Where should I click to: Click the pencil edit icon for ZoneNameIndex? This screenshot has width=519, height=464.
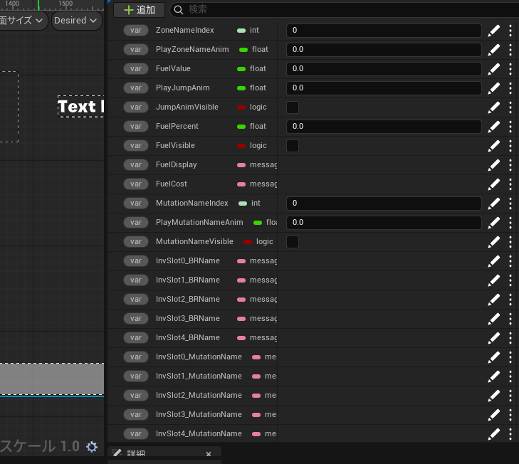point(494,31)
